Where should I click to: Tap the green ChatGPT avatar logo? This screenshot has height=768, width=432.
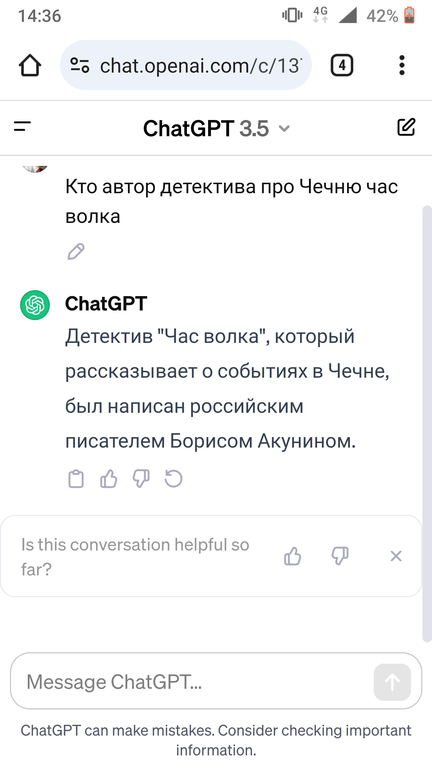point(35,305)
